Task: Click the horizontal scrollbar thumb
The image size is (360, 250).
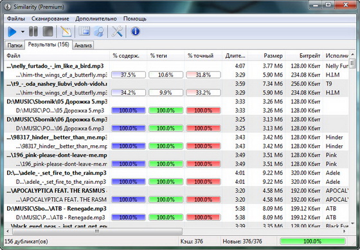Action: pos(97,231)
